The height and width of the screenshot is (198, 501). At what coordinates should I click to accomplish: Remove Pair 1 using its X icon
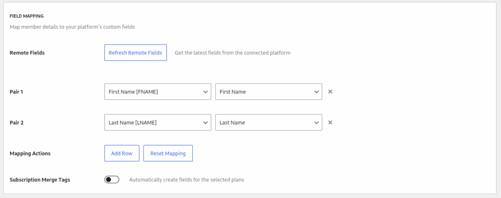330,92
